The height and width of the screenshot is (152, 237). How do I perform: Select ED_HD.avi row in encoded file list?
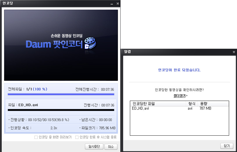click(180, 108)
